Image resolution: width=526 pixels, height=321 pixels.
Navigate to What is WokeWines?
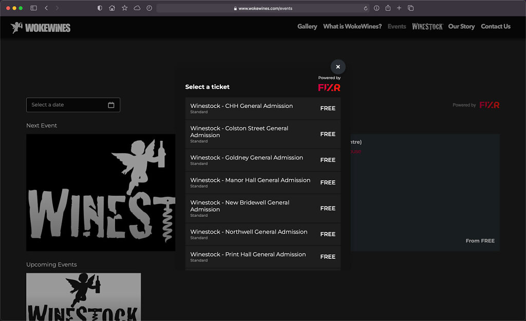(352, 27)
